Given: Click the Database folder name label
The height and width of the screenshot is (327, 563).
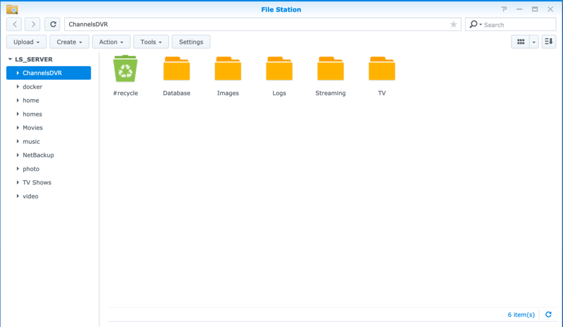Looking at the screenshot, I should click(177, 93).
